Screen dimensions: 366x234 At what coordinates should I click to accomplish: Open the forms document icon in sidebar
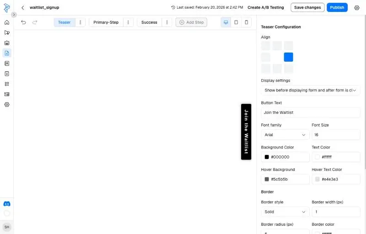coord(7,53)
